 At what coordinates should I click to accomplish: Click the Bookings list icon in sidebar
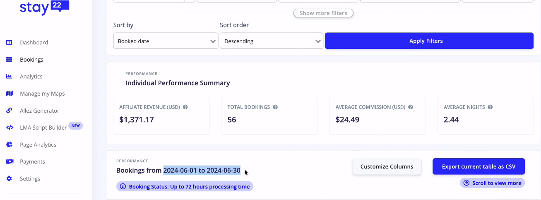pyautogui.click(x=9, y=59)
